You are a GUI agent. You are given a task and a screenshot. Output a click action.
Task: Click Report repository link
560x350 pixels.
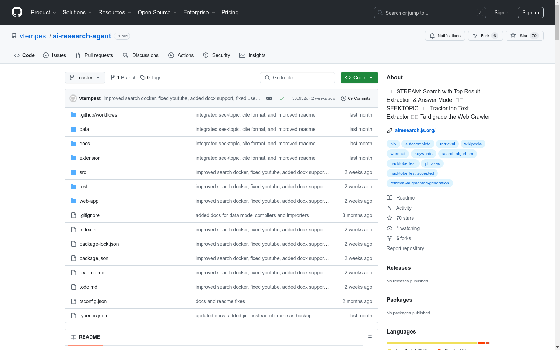(405, 248)
